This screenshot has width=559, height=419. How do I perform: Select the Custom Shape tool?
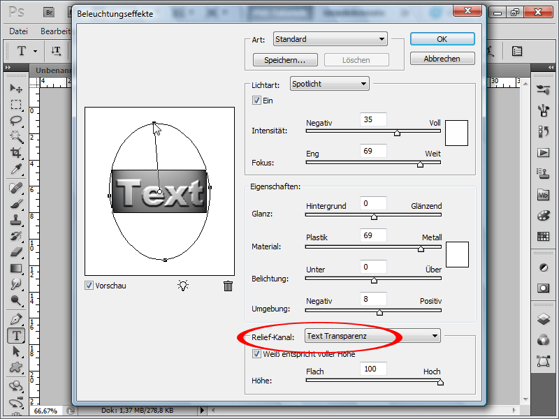click(x=16, y=367)
